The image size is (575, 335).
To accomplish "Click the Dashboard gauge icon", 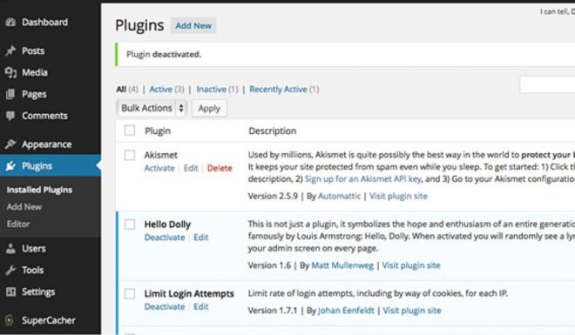I will 10,23.
